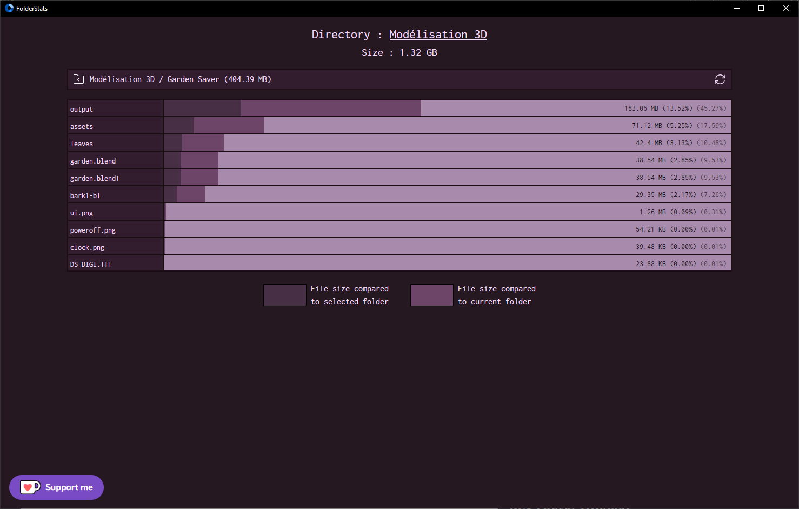Open the bark1-bl folder row

coord(399,195)
